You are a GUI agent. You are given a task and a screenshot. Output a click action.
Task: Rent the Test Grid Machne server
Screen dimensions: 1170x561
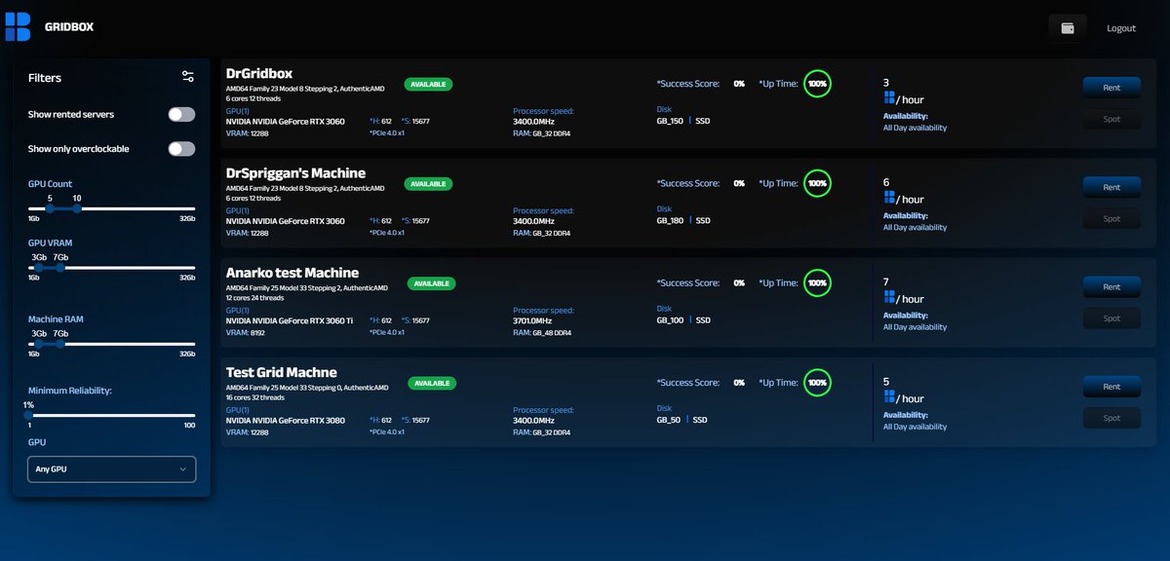[1111, 387]
